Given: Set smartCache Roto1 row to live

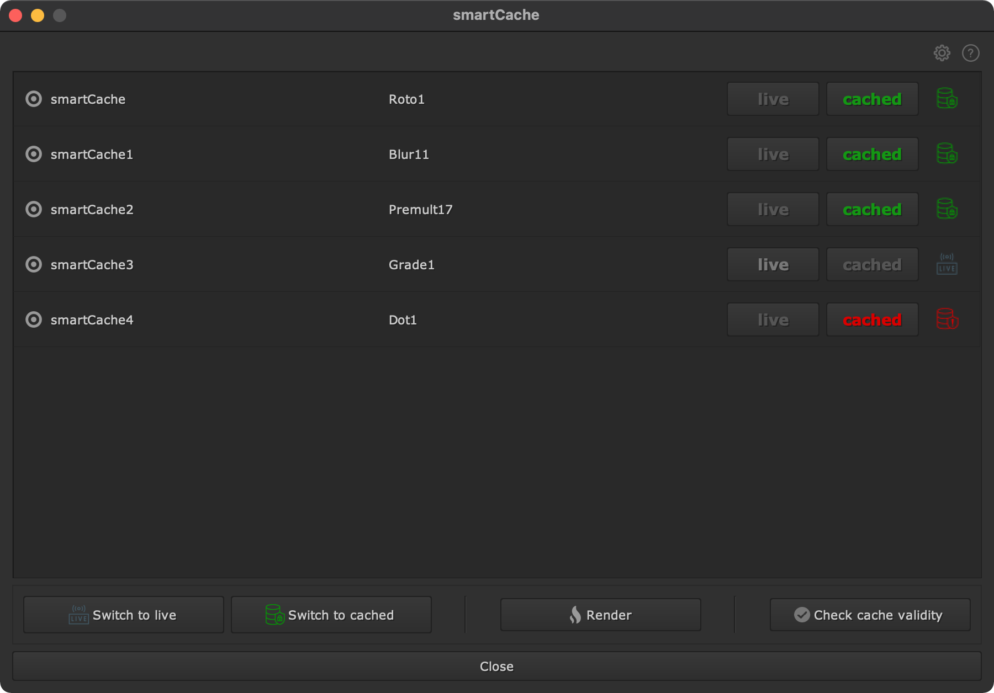Looking at the screenshot, I should click(x=773, y=99).
